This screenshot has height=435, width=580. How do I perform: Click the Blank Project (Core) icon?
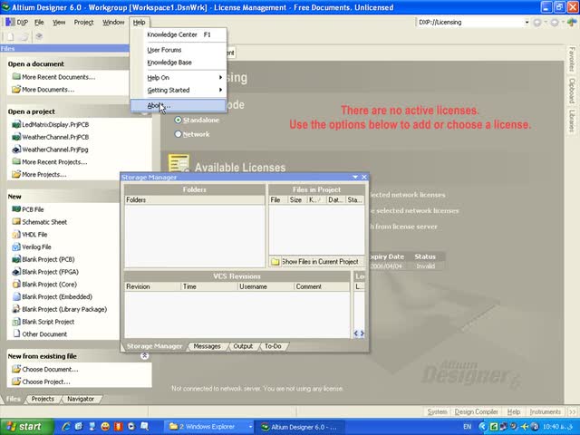16,284
